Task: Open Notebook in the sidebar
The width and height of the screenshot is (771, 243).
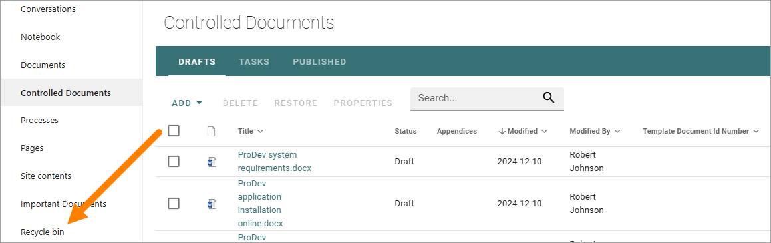Action: pyautogui.click(x=41, y=37)
